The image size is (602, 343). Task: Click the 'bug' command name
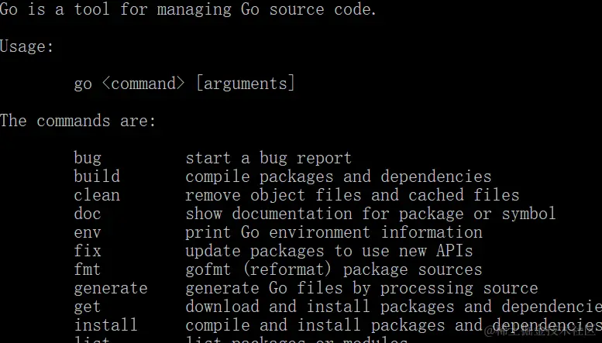pyautogui.click(x=88, y=158)
